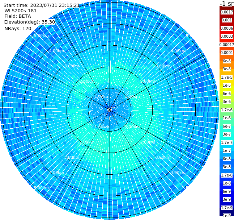Pick the 1e-7 colorbar value
Viewport: 234px width, 220px height.
(227, 150)
